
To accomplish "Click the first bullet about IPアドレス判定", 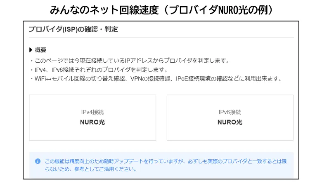I will tap(129, 61).
